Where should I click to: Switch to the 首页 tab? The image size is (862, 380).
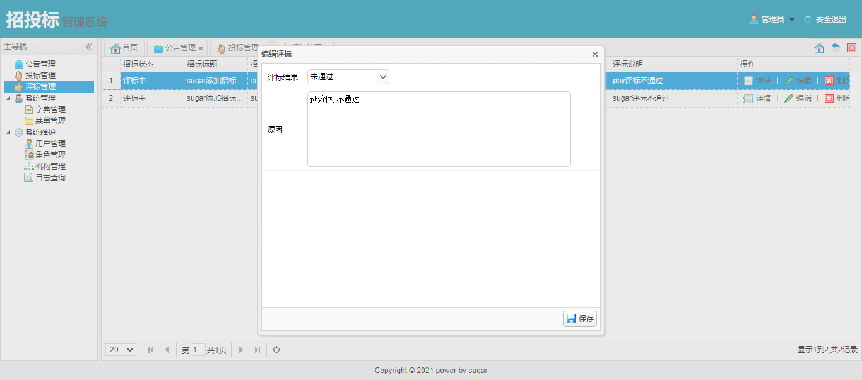(124, 48)
